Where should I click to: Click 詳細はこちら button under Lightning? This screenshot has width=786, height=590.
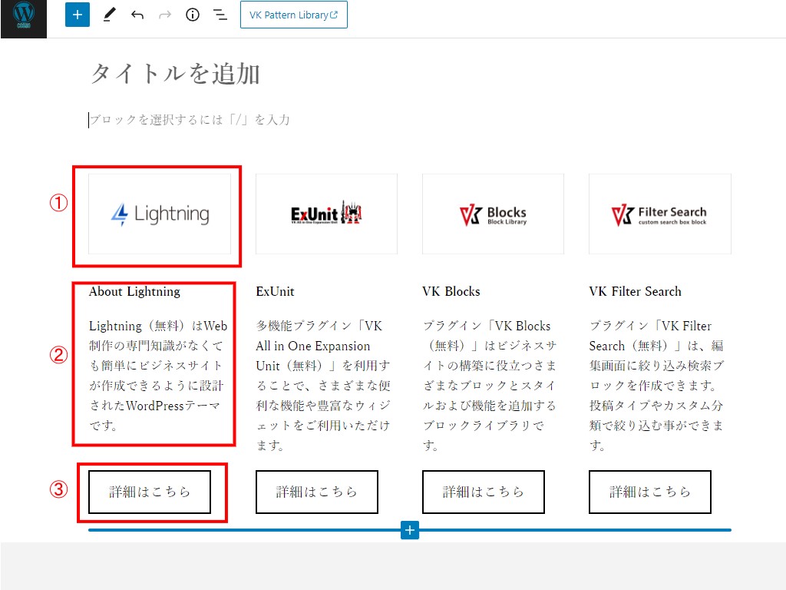tap(150, 492)
